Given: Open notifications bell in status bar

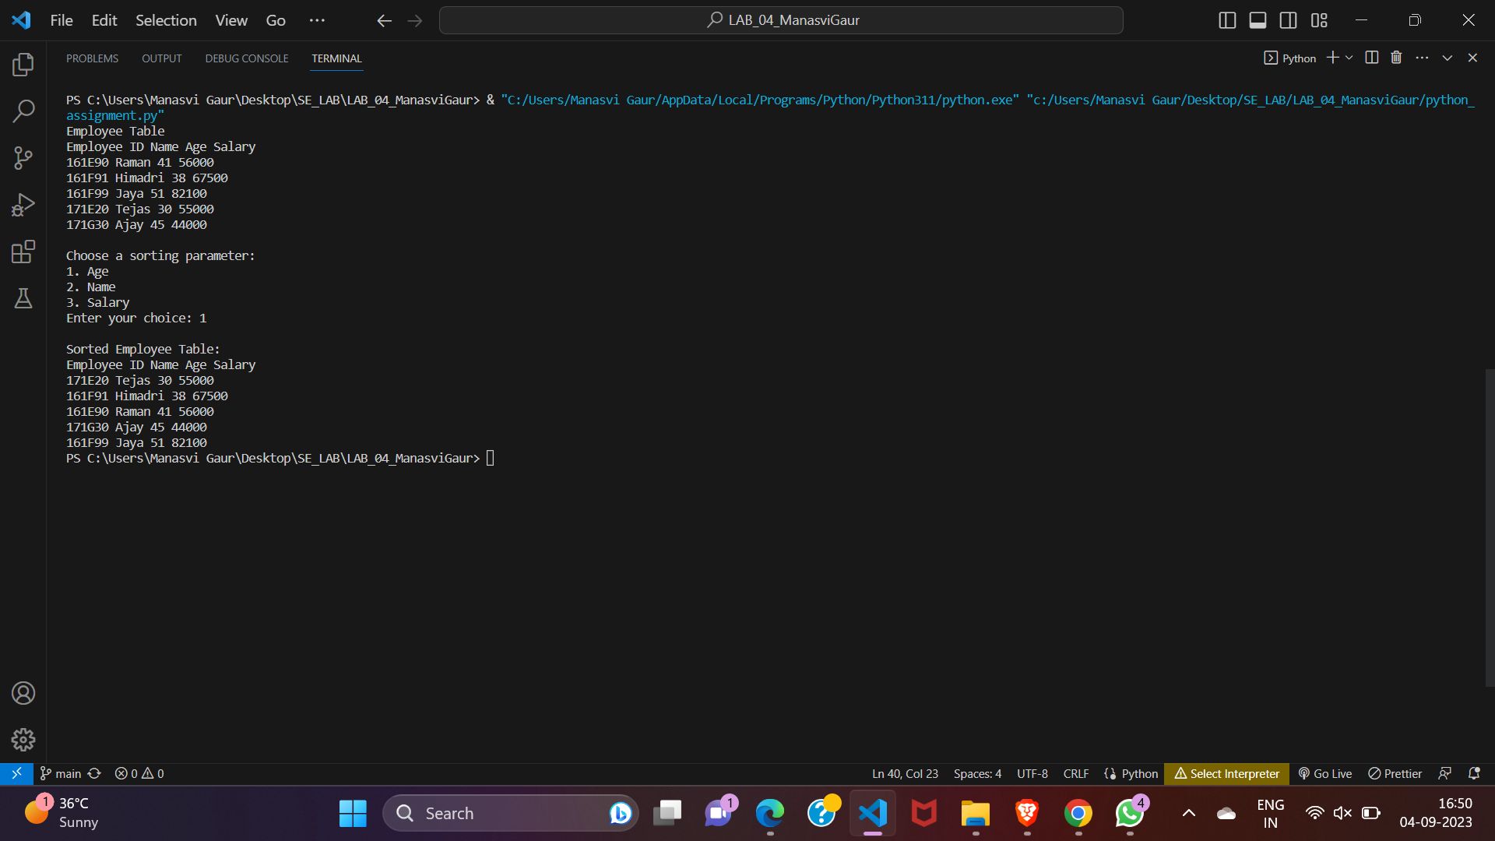Looking at the screenshot, I should pos(1474,773).
